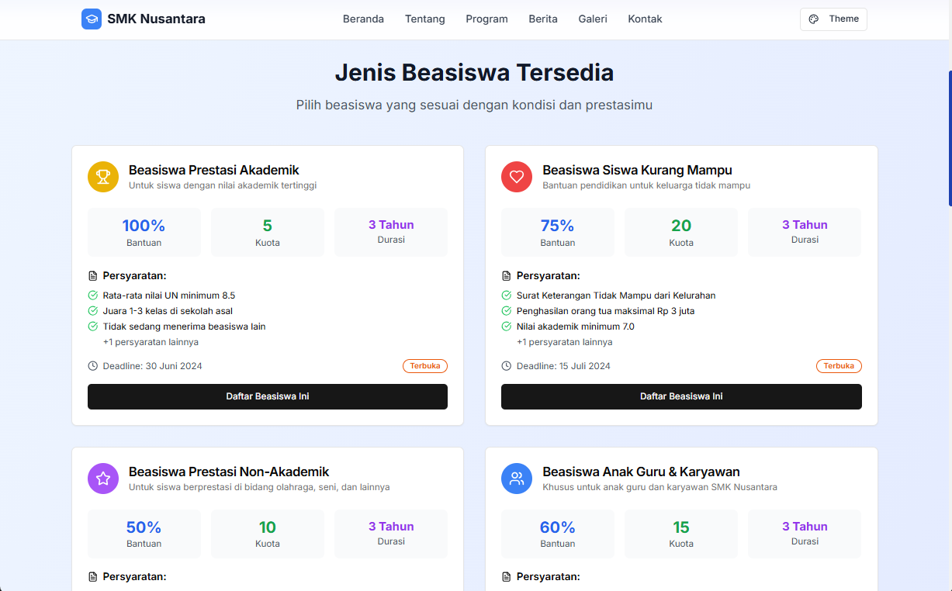Image resolution: width=952 pixels, height=591 pixels.
Task: Click the page's vertical scrollbar thumb
Action: point(950,138)
